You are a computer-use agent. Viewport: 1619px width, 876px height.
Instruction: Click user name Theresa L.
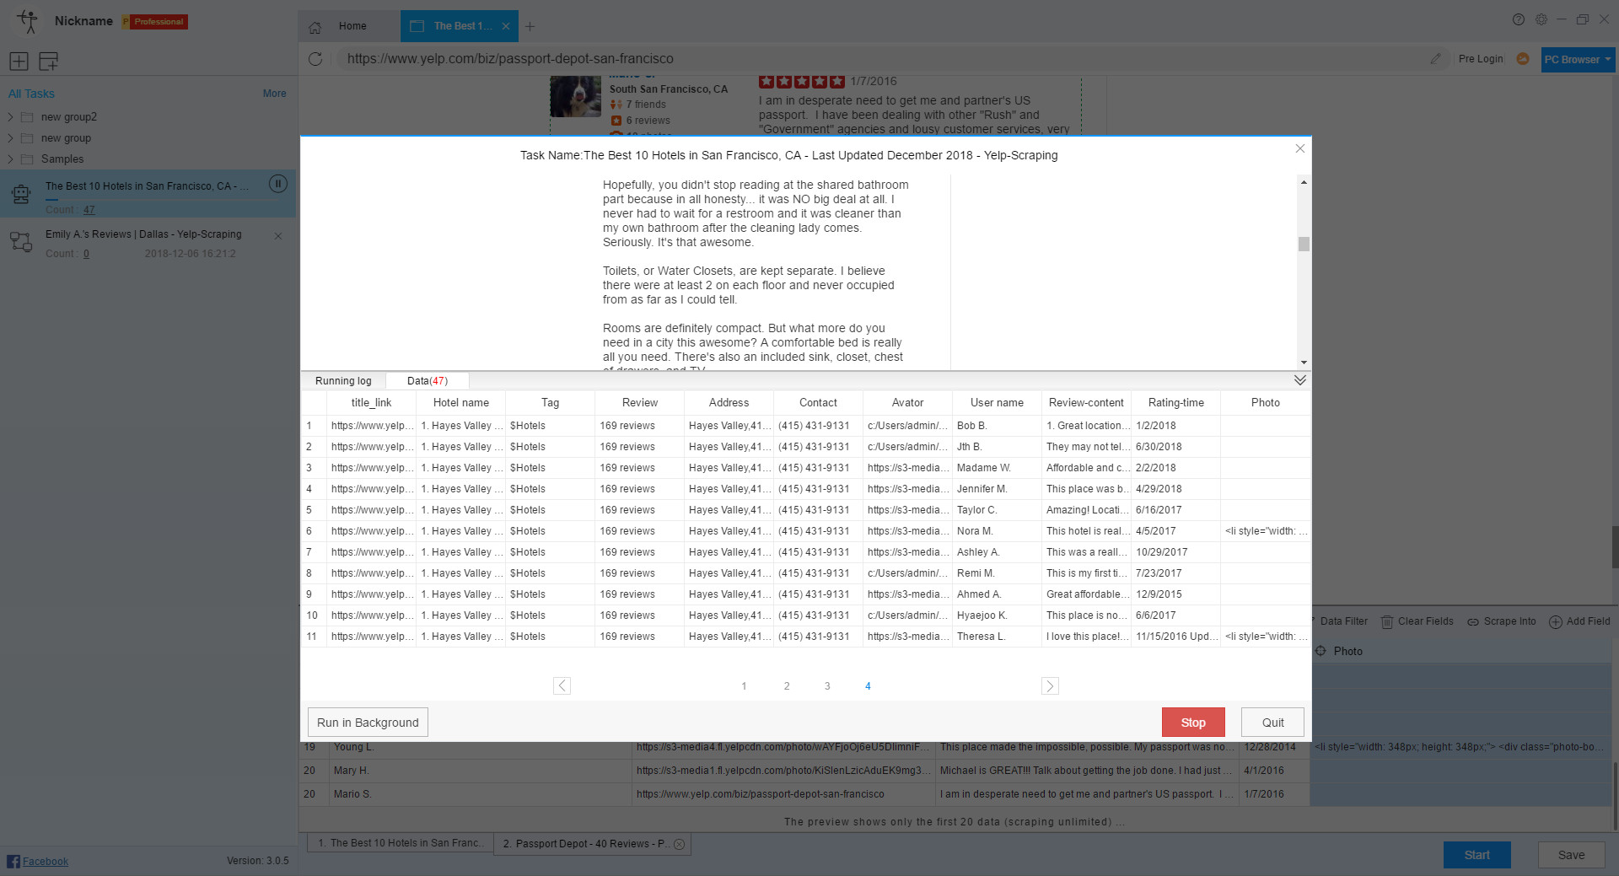997,637
